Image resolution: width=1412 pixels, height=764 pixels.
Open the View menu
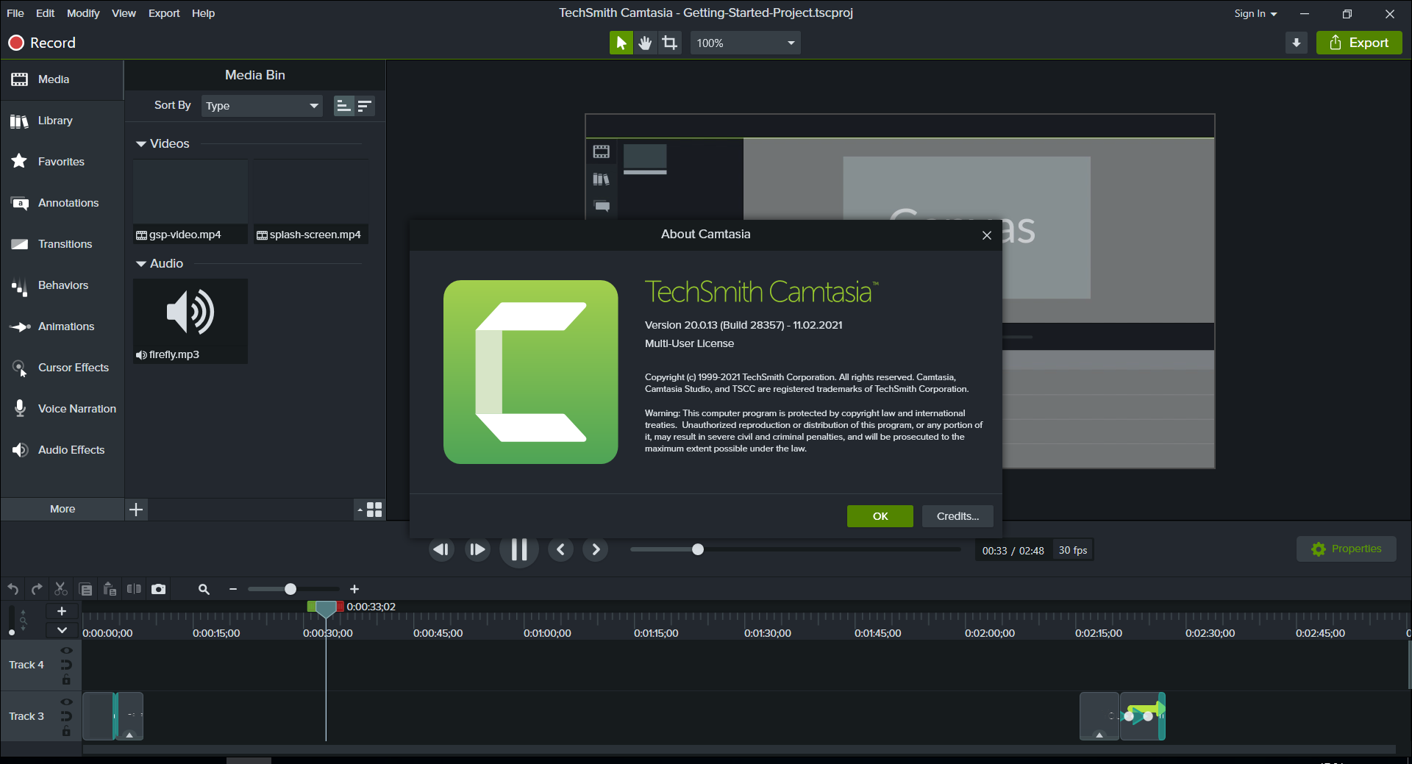click(124, 13)
